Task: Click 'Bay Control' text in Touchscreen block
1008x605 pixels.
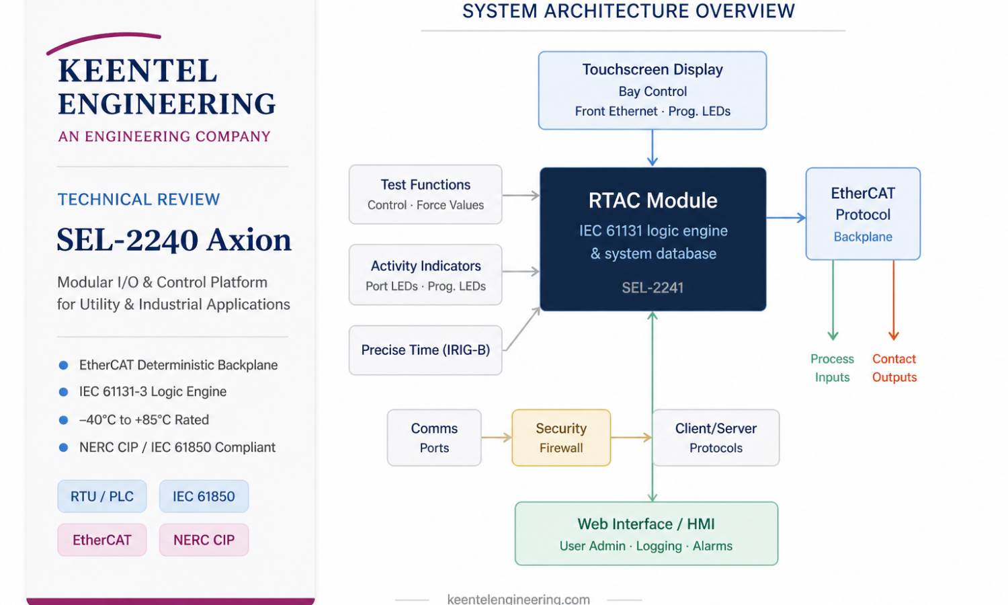Action: pyautogui.click(x=653, y=91)
